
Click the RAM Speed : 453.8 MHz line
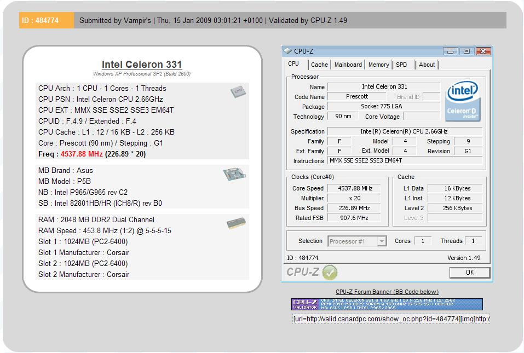[105, 231]
